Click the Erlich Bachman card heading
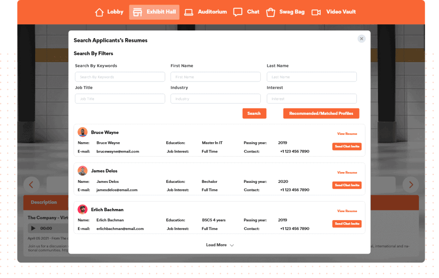The height and width of the screenshot is (278, 439). [107, 209]
